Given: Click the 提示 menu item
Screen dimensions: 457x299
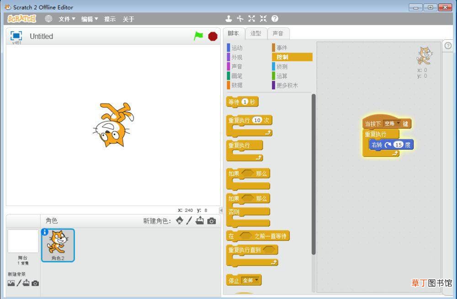Looking at the screenshot, I should tap(110, 19).
